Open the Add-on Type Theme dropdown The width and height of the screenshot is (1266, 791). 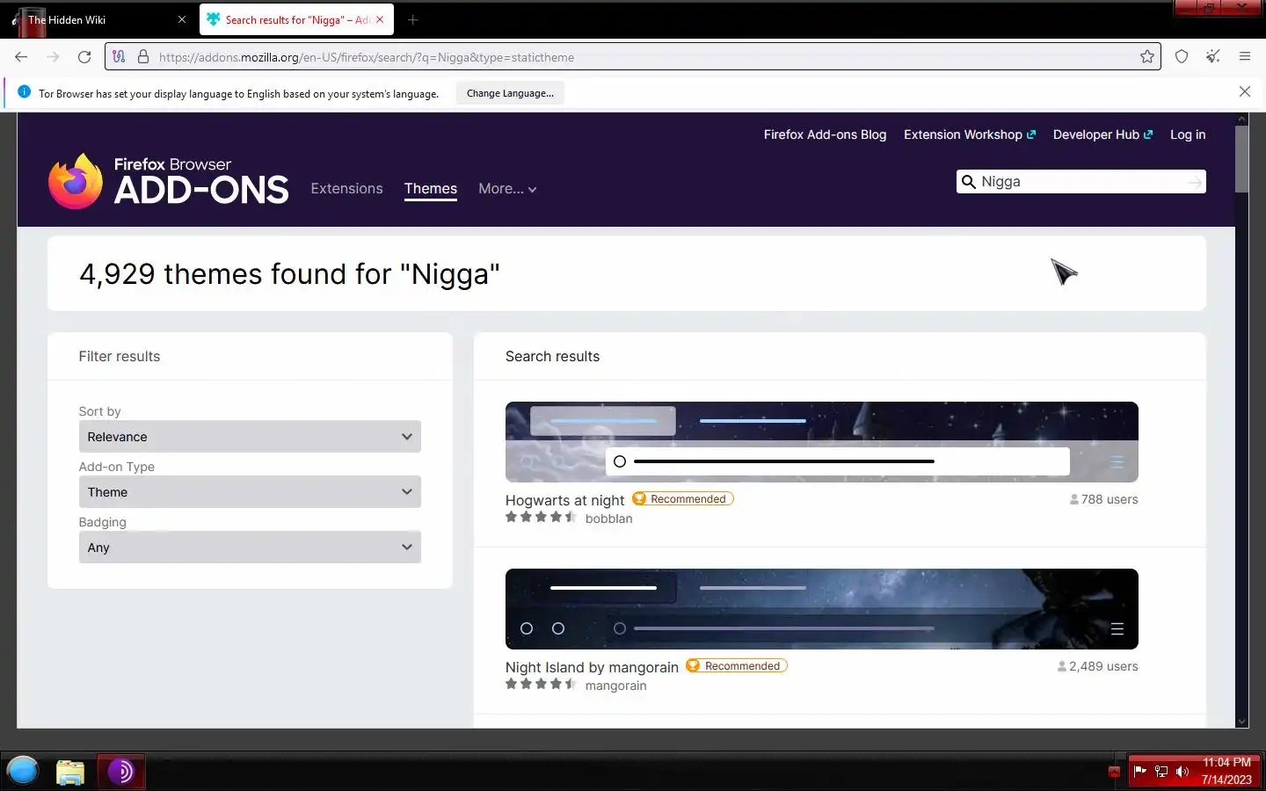[250, 492]
